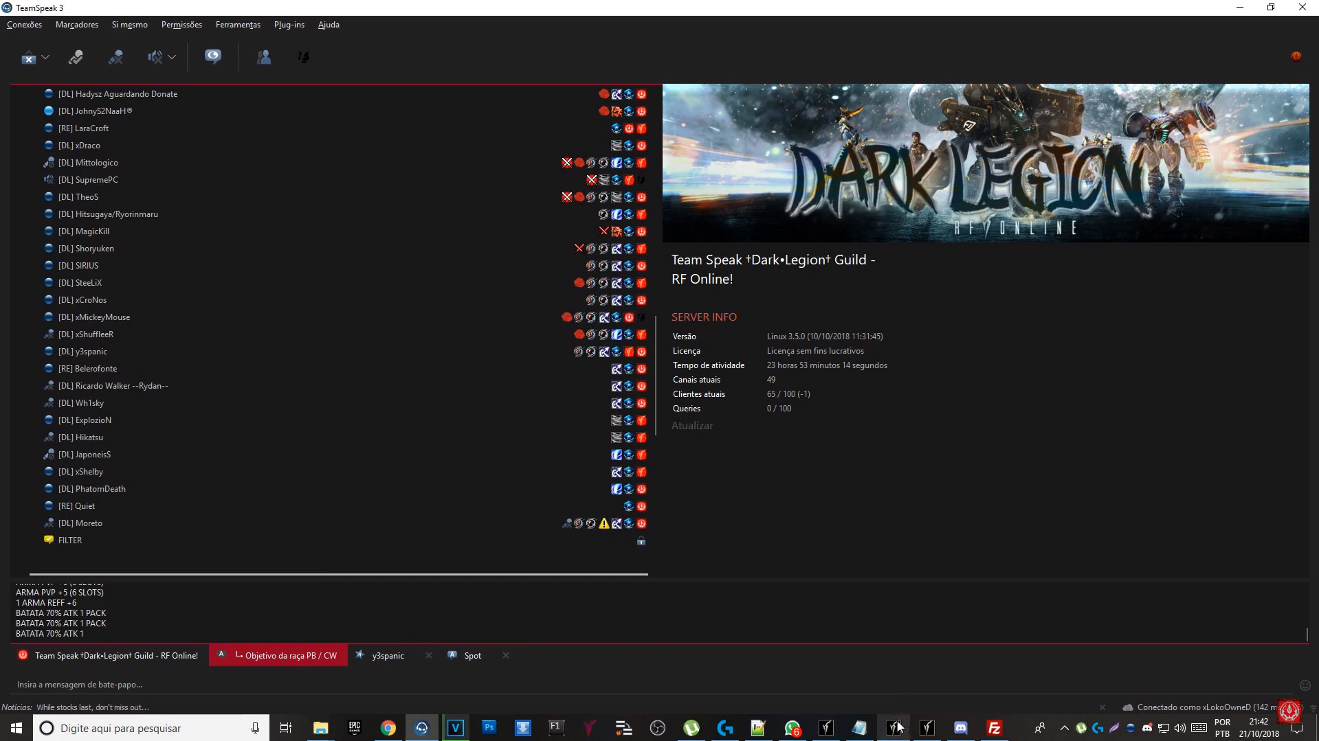Click the red icon on Hadysz's row
The height and width of the screenshot is (741, 1319).
click(x=603, y=94)
